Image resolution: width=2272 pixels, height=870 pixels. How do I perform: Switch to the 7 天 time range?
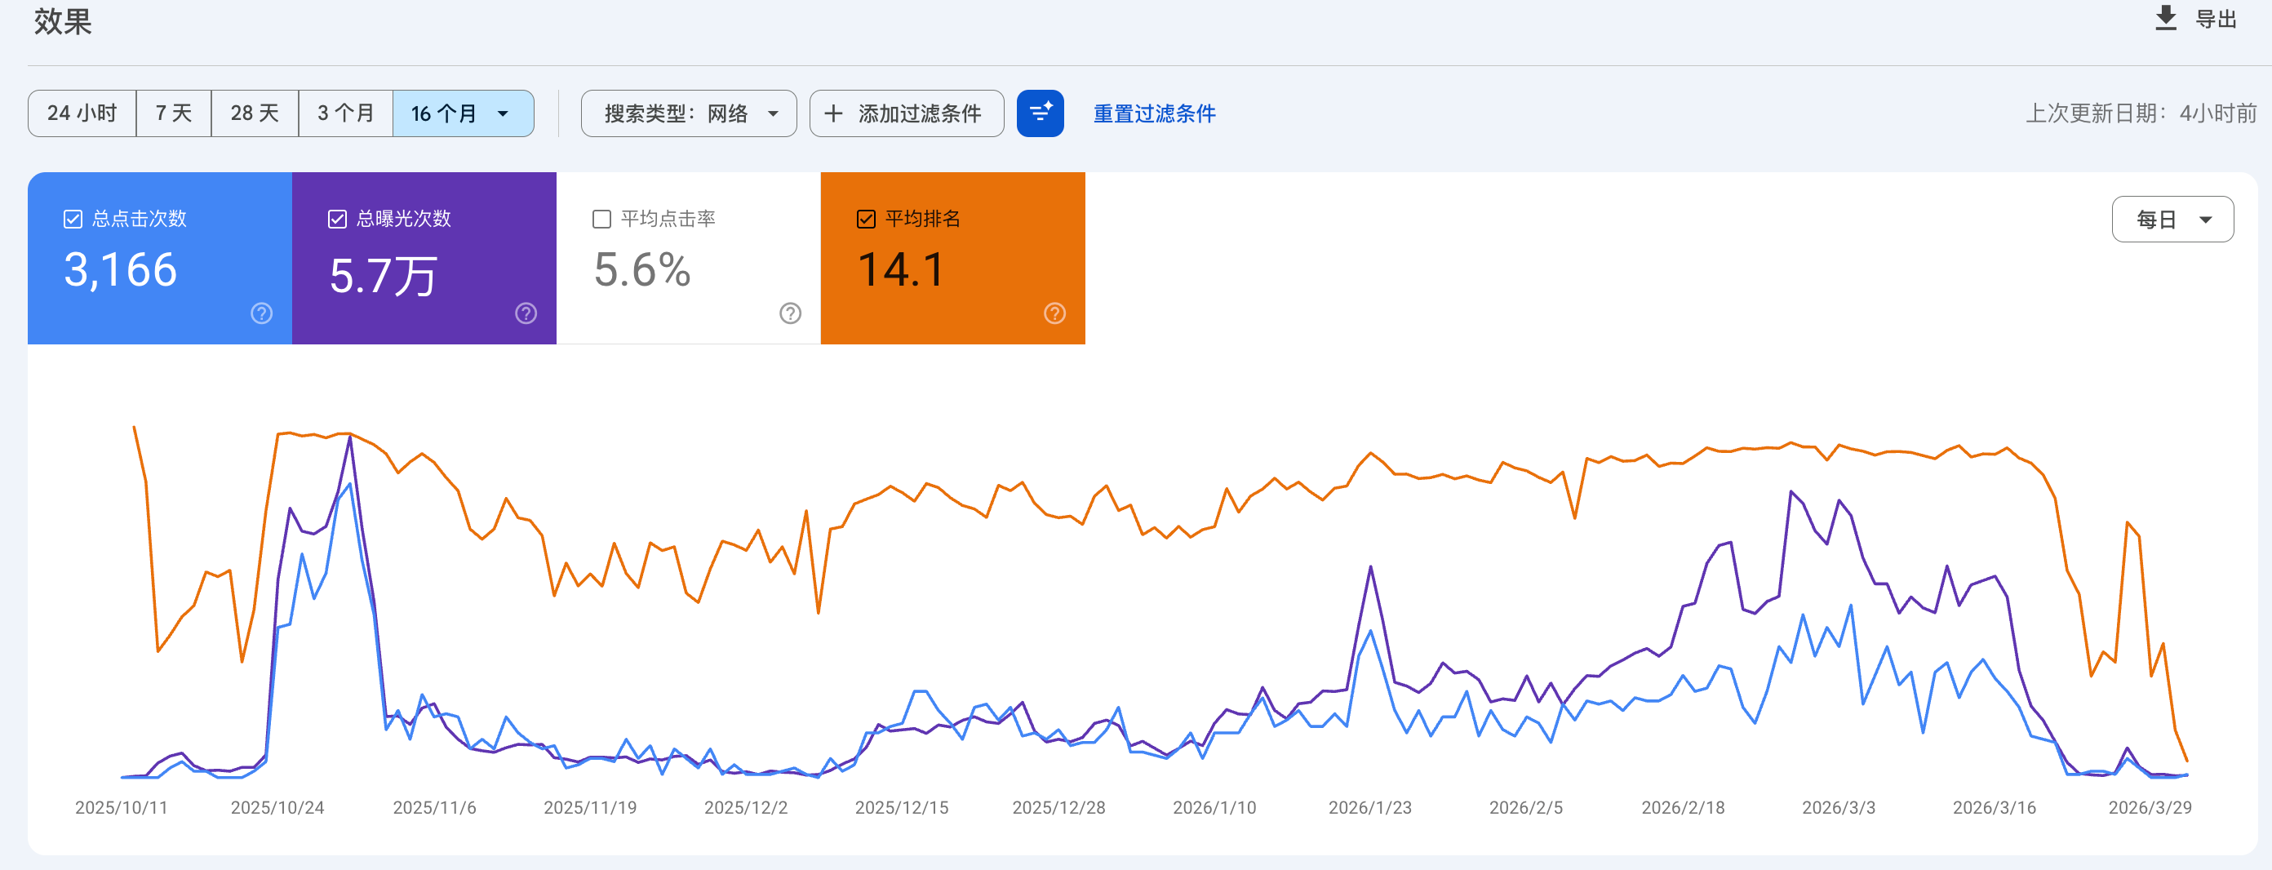tap(174, 113)
